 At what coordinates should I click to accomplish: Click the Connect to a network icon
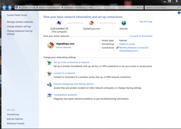pyautogui.click(x=49, y=73)
